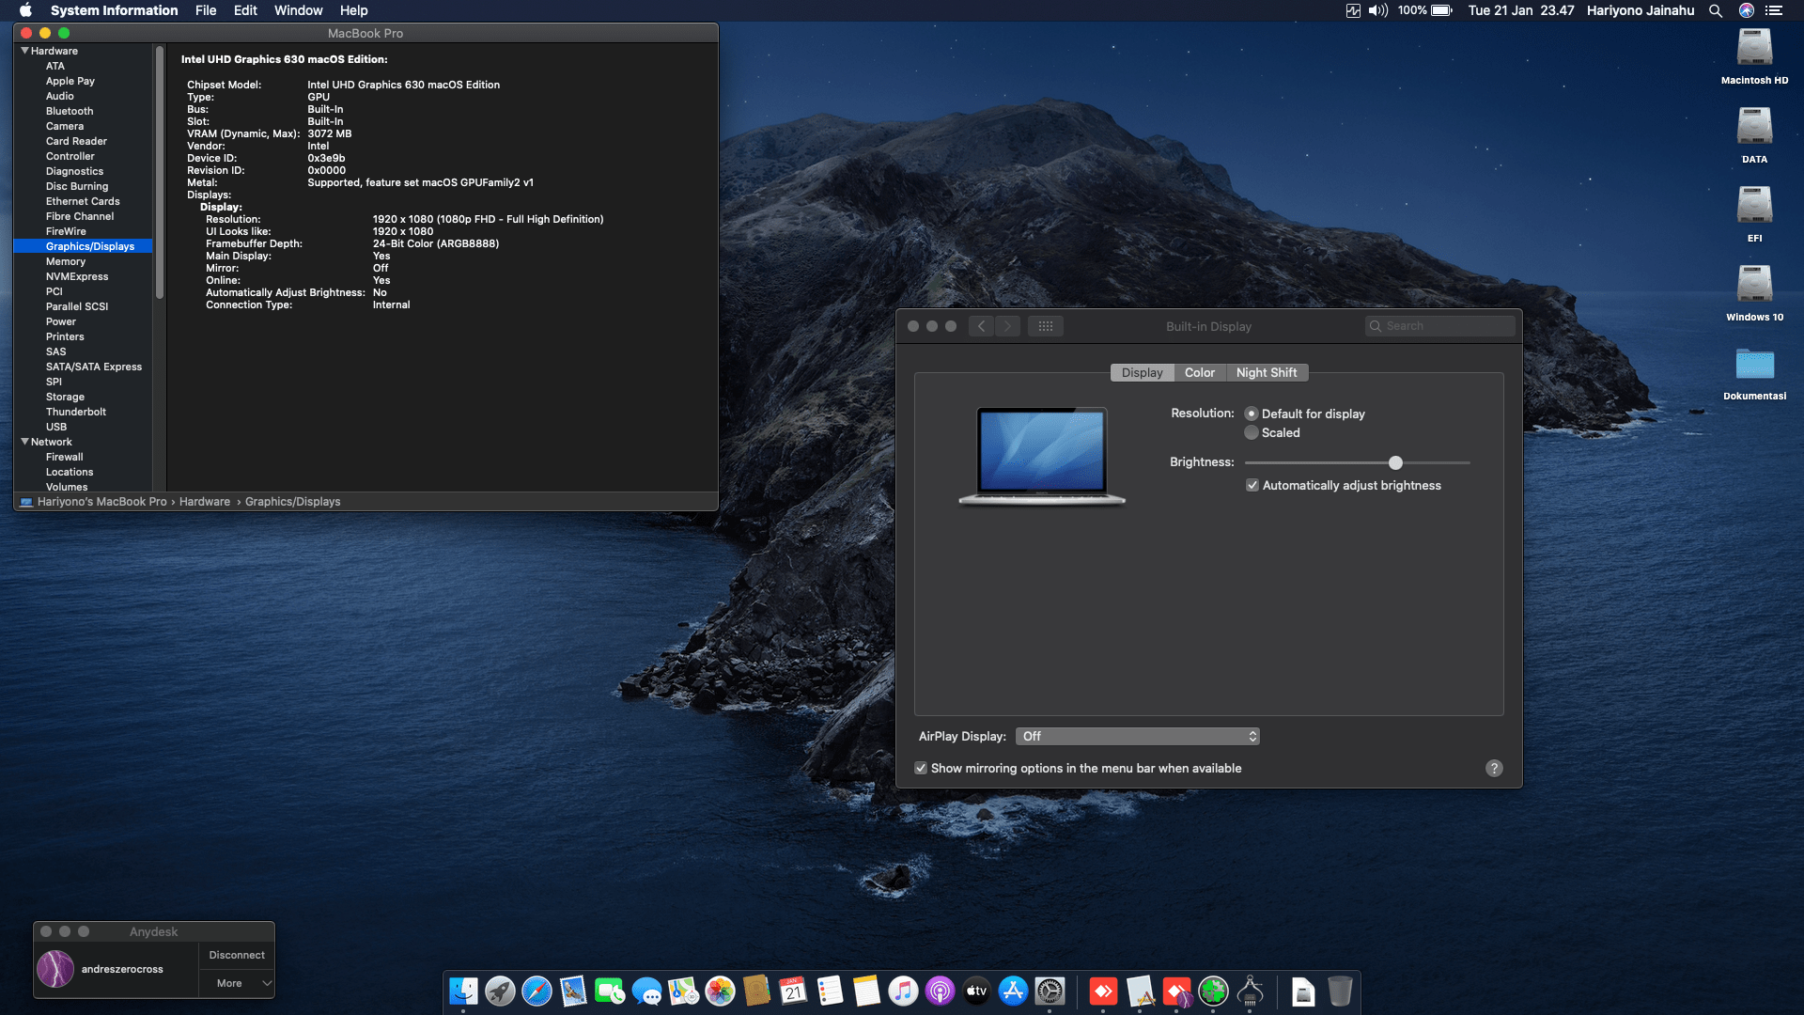Open Maps app in the dock
1804x1015 pixels.
tap(683, 991)
